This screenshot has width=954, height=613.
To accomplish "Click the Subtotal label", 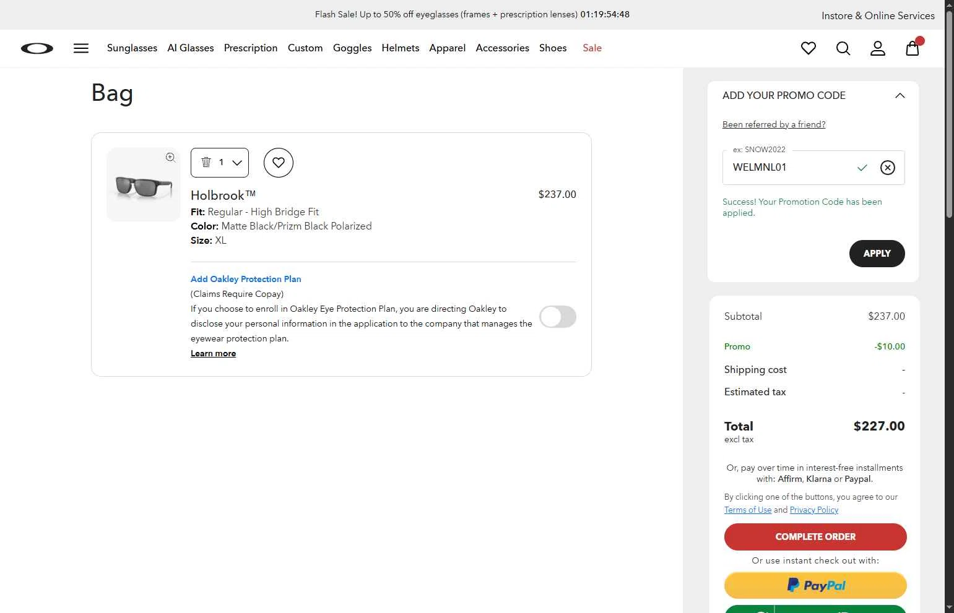I will tap(743, 316).
